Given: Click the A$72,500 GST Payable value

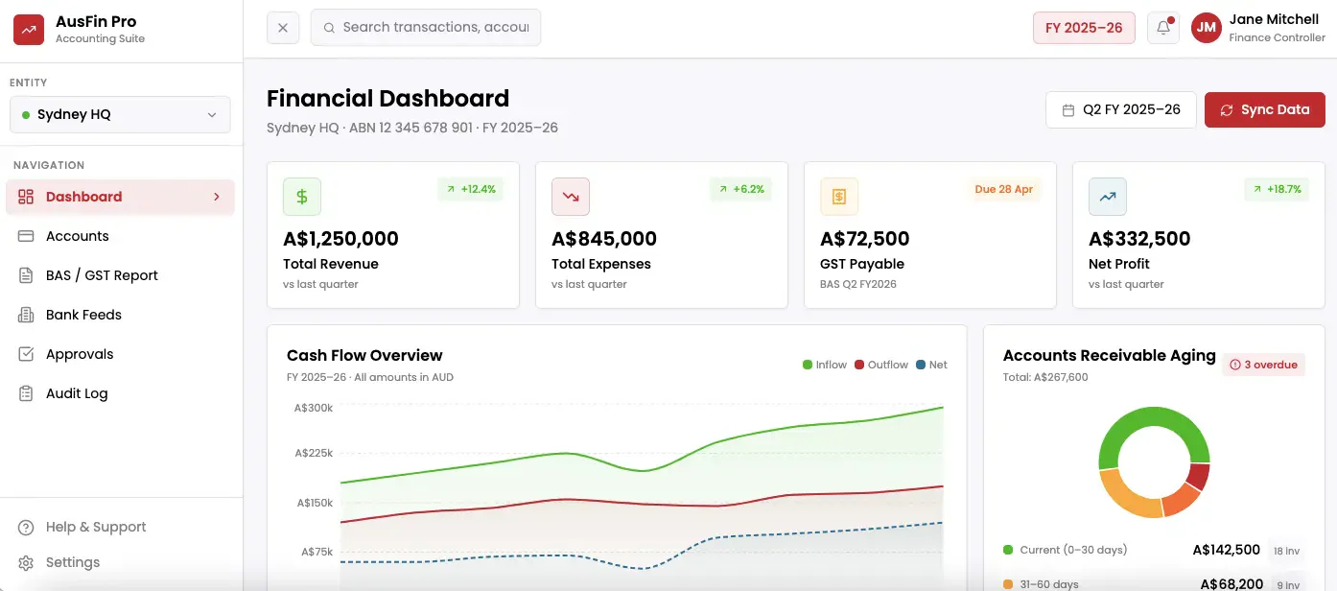Looking at the screenshot, I should point(865,239).
